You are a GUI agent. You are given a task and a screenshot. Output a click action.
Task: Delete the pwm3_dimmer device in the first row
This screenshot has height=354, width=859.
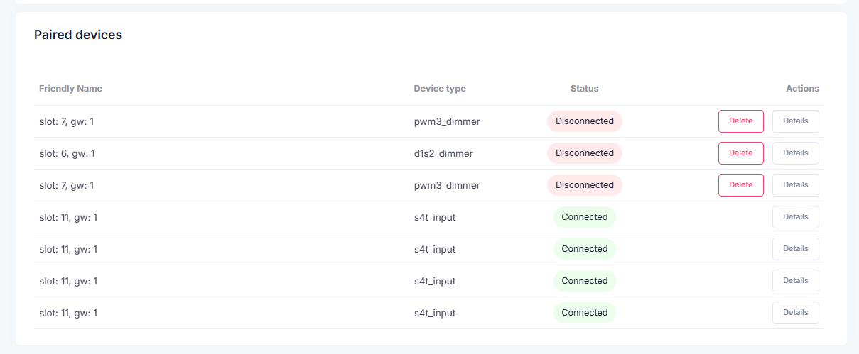(740, 121)
